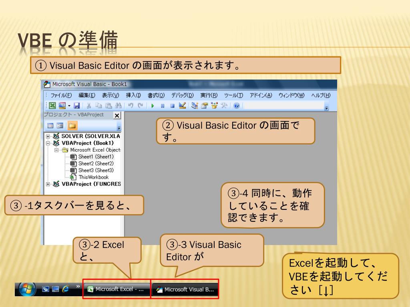Open the Toolbox wrench icon
The height and width of the screenshot is (307, 410).
224,106
